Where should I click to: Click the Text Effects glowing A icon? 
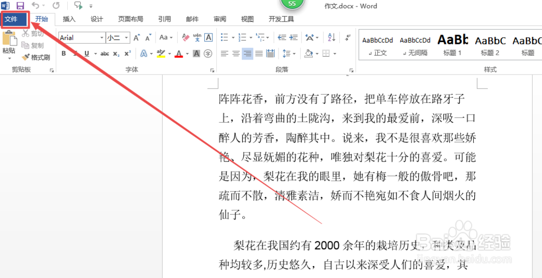(x=144, y=54)
